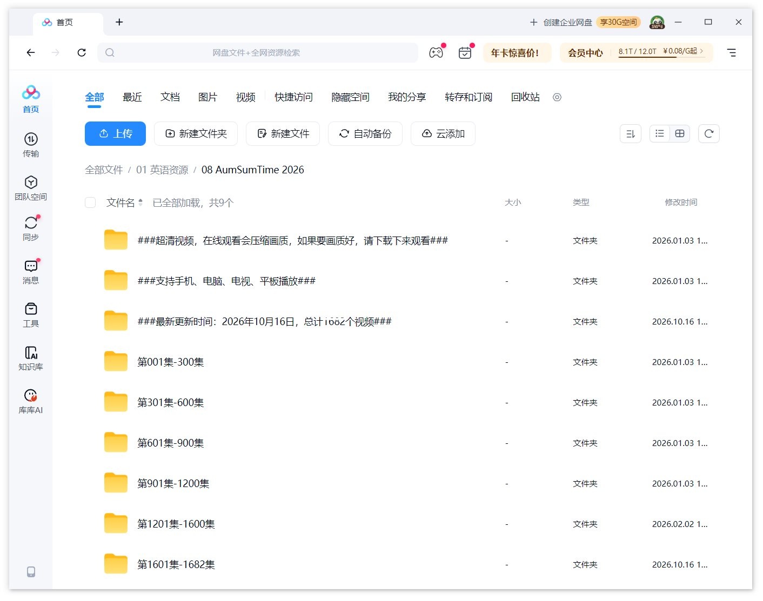763x601 pixels.
Task: Click the 修改时间 column header
Action: 681,202
